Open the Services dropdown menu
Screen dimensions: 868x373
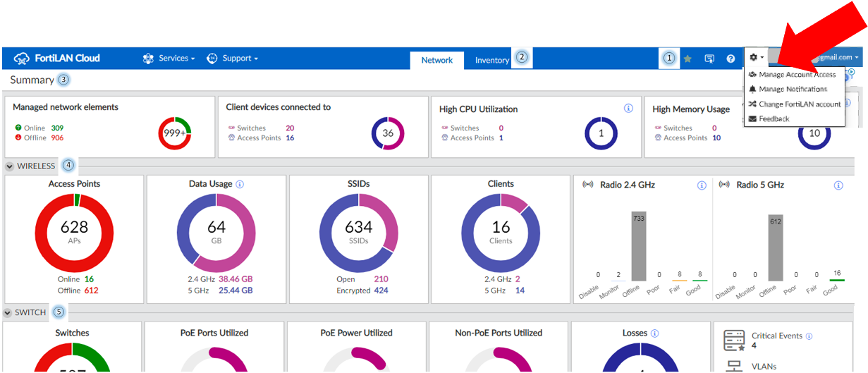click(169, 59)
